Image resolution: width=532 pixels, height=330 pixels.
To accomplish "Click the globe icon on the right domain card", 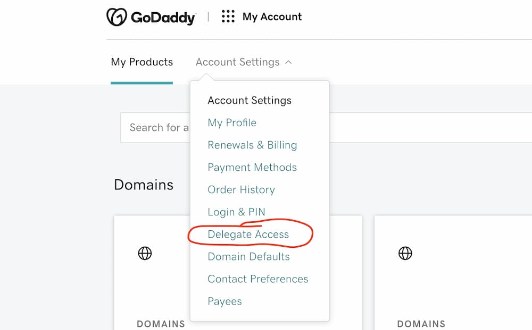I will point(405,253).
